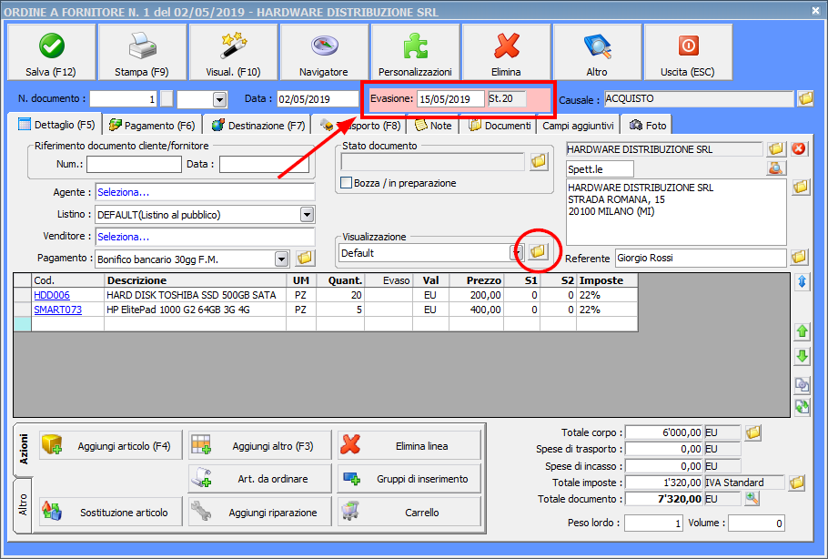Image resolution: width=828 pixels, height=559 pixels.
Task: Click the red delete supplier icon
Action: pos(799,148)
